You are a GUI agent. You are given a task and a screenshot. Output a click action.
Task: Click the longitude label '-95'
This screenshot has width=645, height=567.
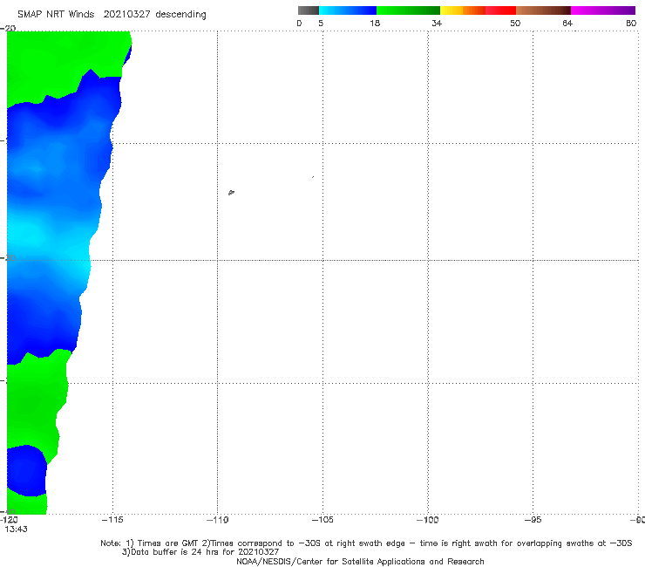coord(533,520)
